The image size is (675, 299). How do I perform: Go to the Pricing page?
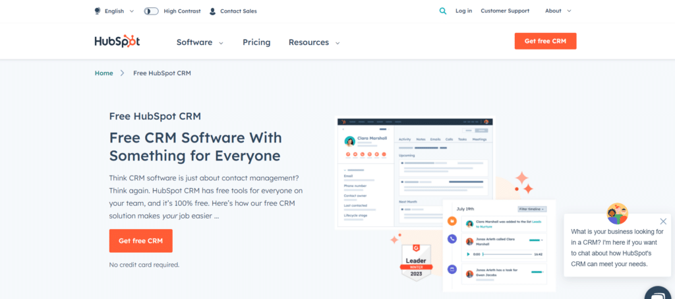pos(256,42)
